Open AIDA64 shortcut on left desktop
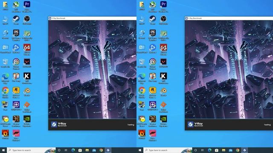 tap(27, 47)
